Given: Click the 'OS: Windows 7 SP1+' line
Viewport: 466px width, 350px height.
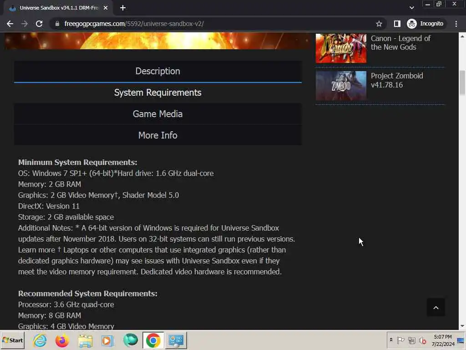Looking at the screenshot, I should [116, 173].
